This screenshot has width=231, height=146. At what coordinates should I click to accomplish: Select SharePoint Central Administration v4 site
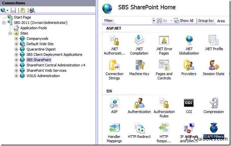[x=56, y=65]
